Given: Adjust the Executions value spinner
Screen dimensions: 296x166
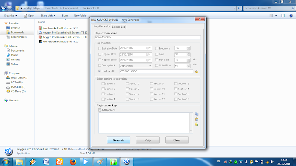Looking at the screenshot, I should (x=188, y=48).
